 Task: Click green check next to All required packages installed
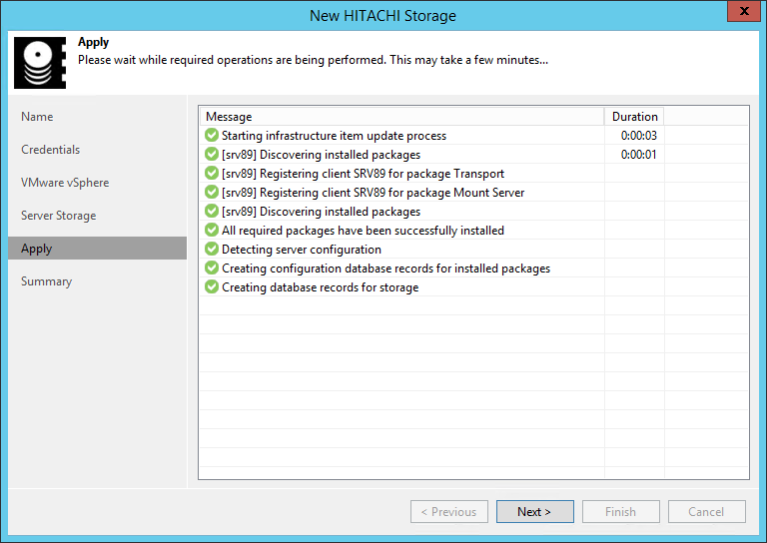coord(212,231)
